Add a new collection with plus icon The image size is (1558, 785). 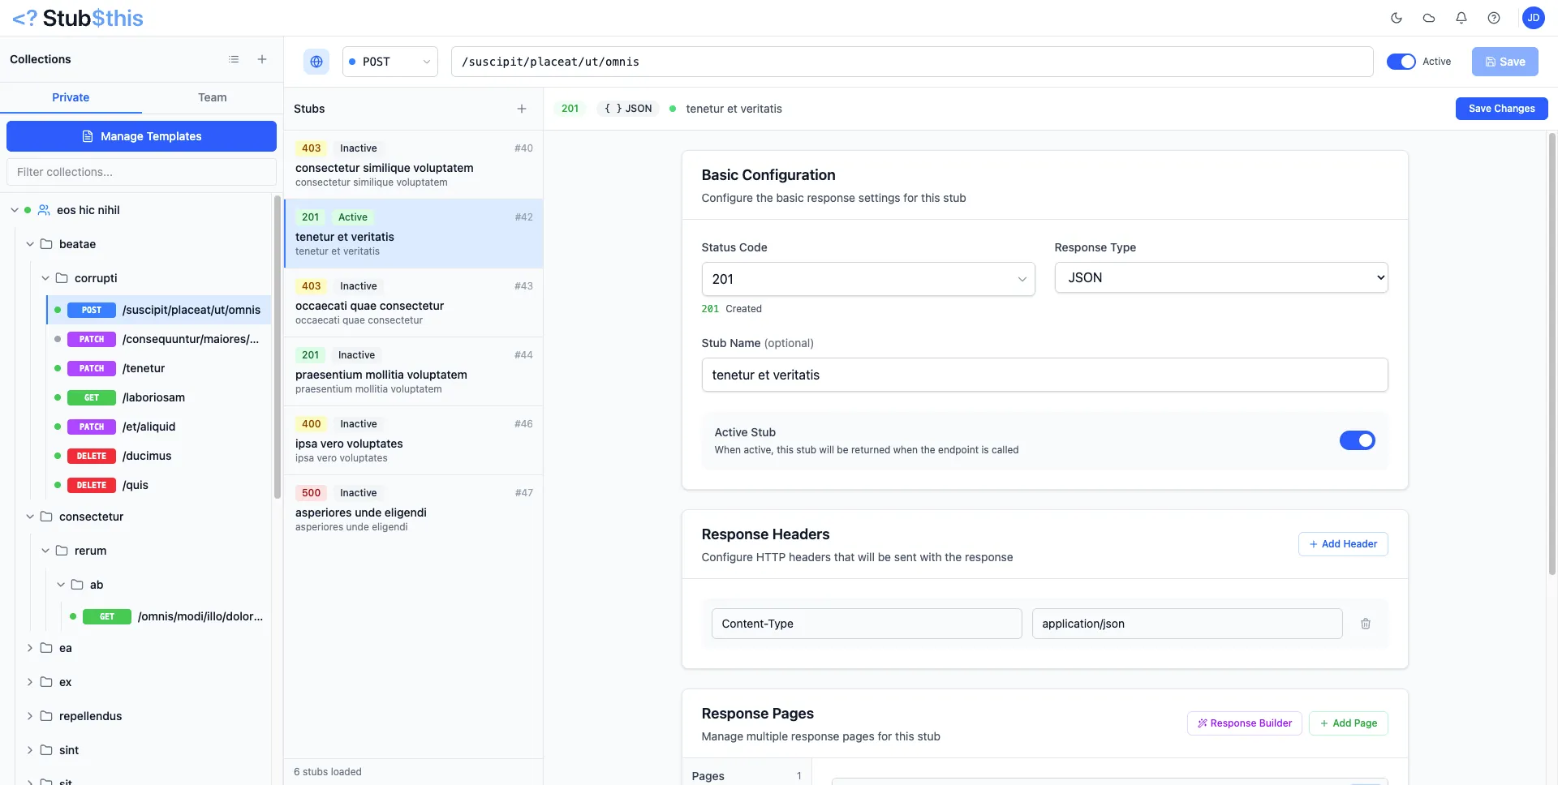pos(262,59)
